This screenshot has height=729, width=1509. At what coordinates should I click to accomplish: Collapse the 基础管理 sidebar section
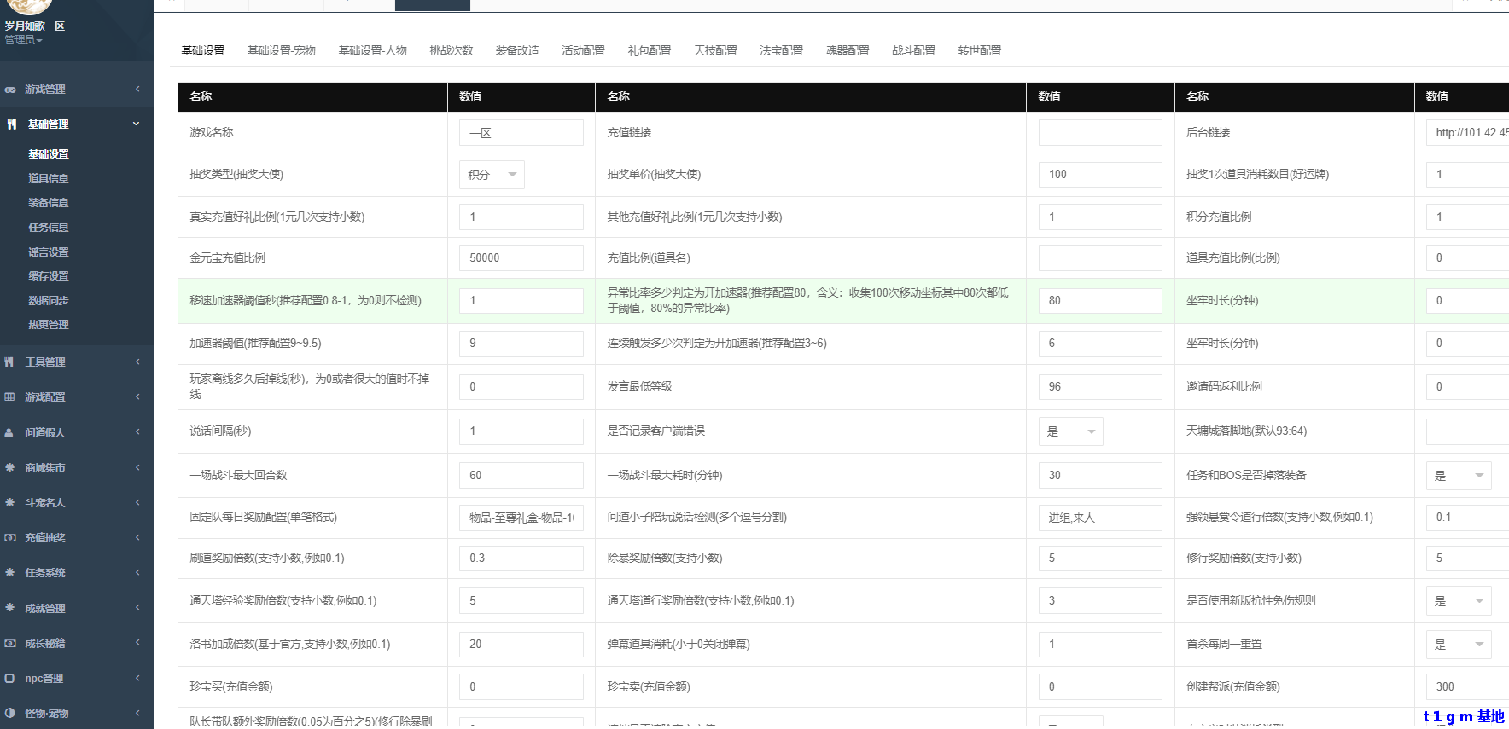tap(136, 124)
